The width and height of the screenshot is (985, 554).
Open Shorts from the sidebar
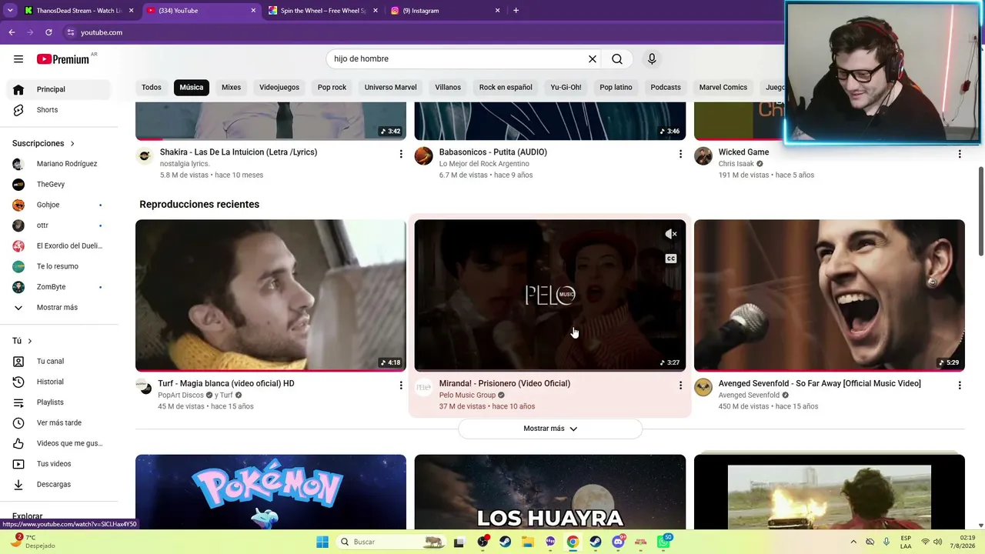pyautogui.click(x=60, y=110)
